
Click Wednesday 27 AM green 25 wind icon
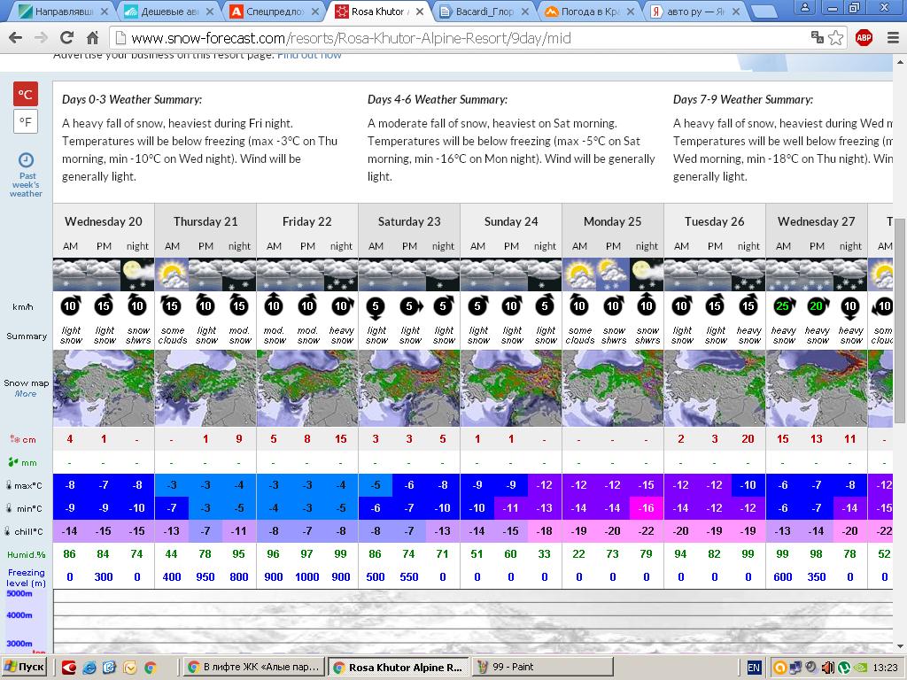click(x=783, y=305)
